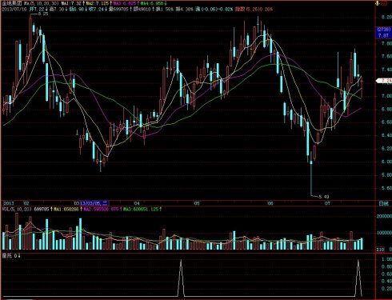Screen dimensions: 392x300
Task: Select the volume value 699785
Action: (42, 210)
